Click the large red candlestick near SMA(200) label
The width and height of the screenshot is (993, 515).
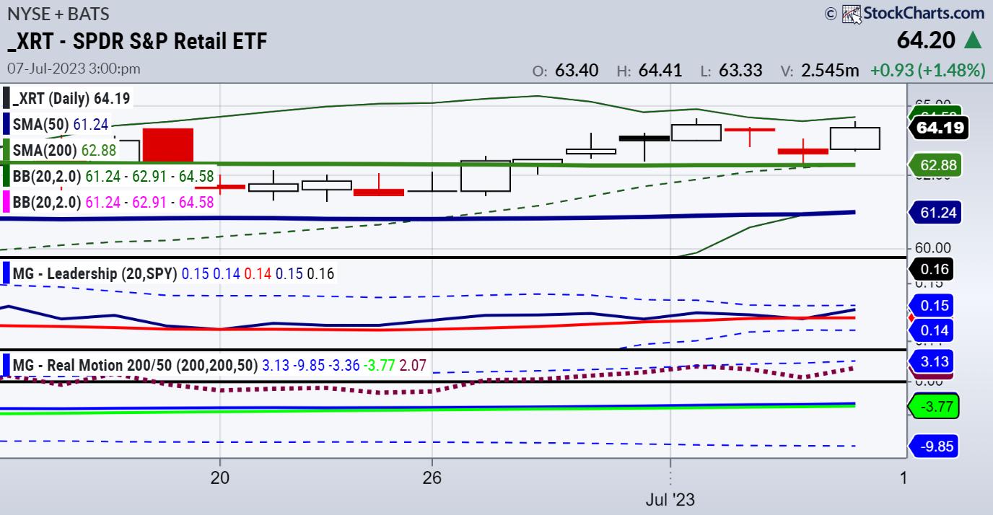click(x=167, y=145)
